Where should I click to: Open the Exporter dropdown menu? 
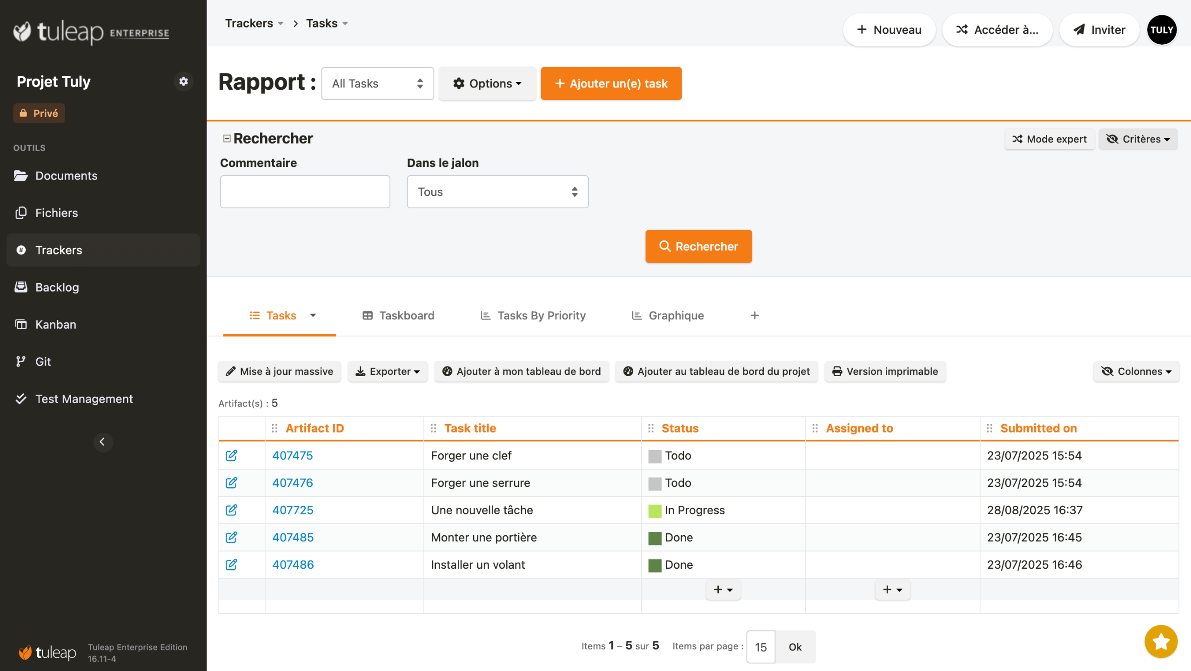coord(388,371)
